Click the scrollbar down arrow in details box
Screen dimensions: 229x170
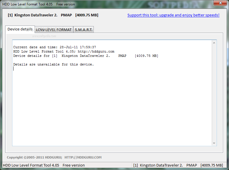click(x=214, y=143)
